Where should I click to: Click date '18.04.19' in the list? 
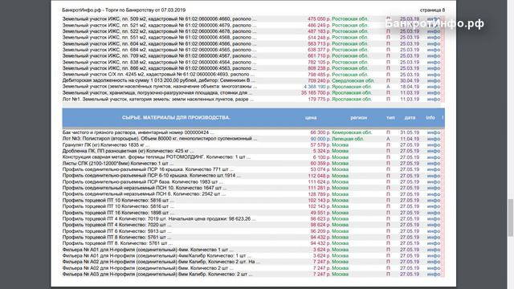pos(410,87)
